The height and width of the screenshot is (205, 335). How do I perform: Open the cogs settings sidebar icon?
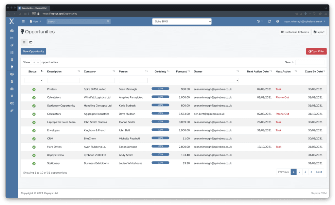(12, 103)
